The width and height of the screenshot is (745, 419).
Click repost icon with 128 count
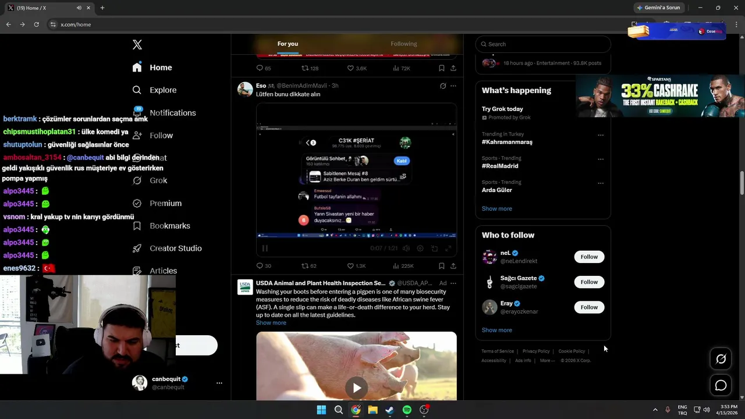(304, 68)
